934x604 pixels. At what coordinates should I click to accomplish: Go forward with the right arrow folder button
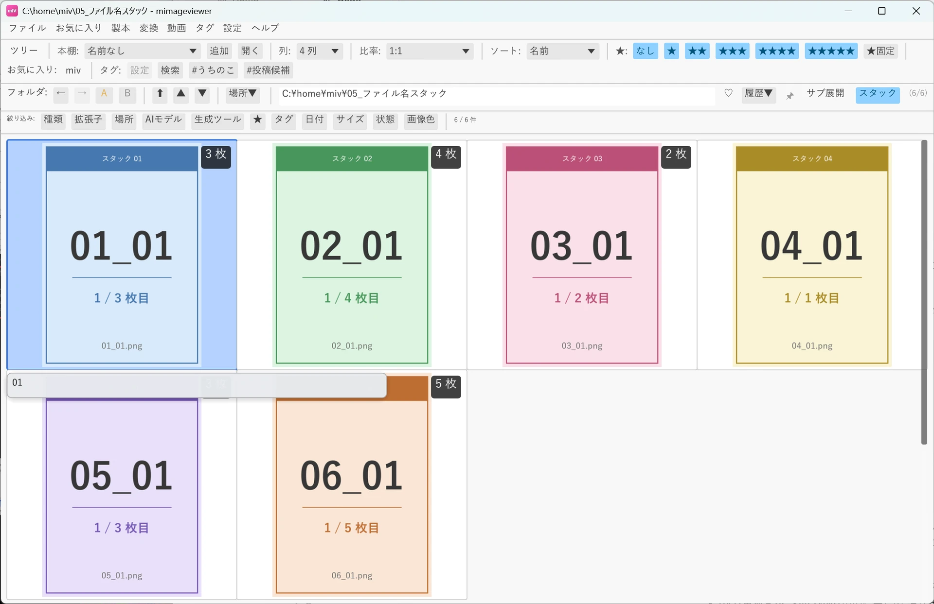82,94
